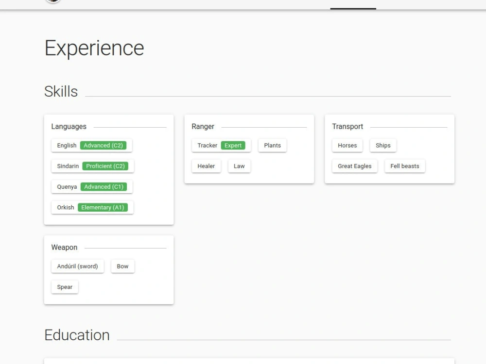Screen dimensions: 486x364
Task: Click the Weapon card heading
Action: 64,248
